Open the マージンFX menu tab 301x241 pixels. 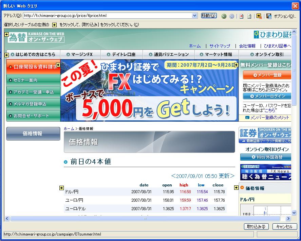80,55
